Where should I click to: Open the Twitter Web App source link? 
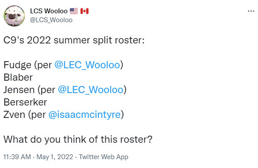104,157
